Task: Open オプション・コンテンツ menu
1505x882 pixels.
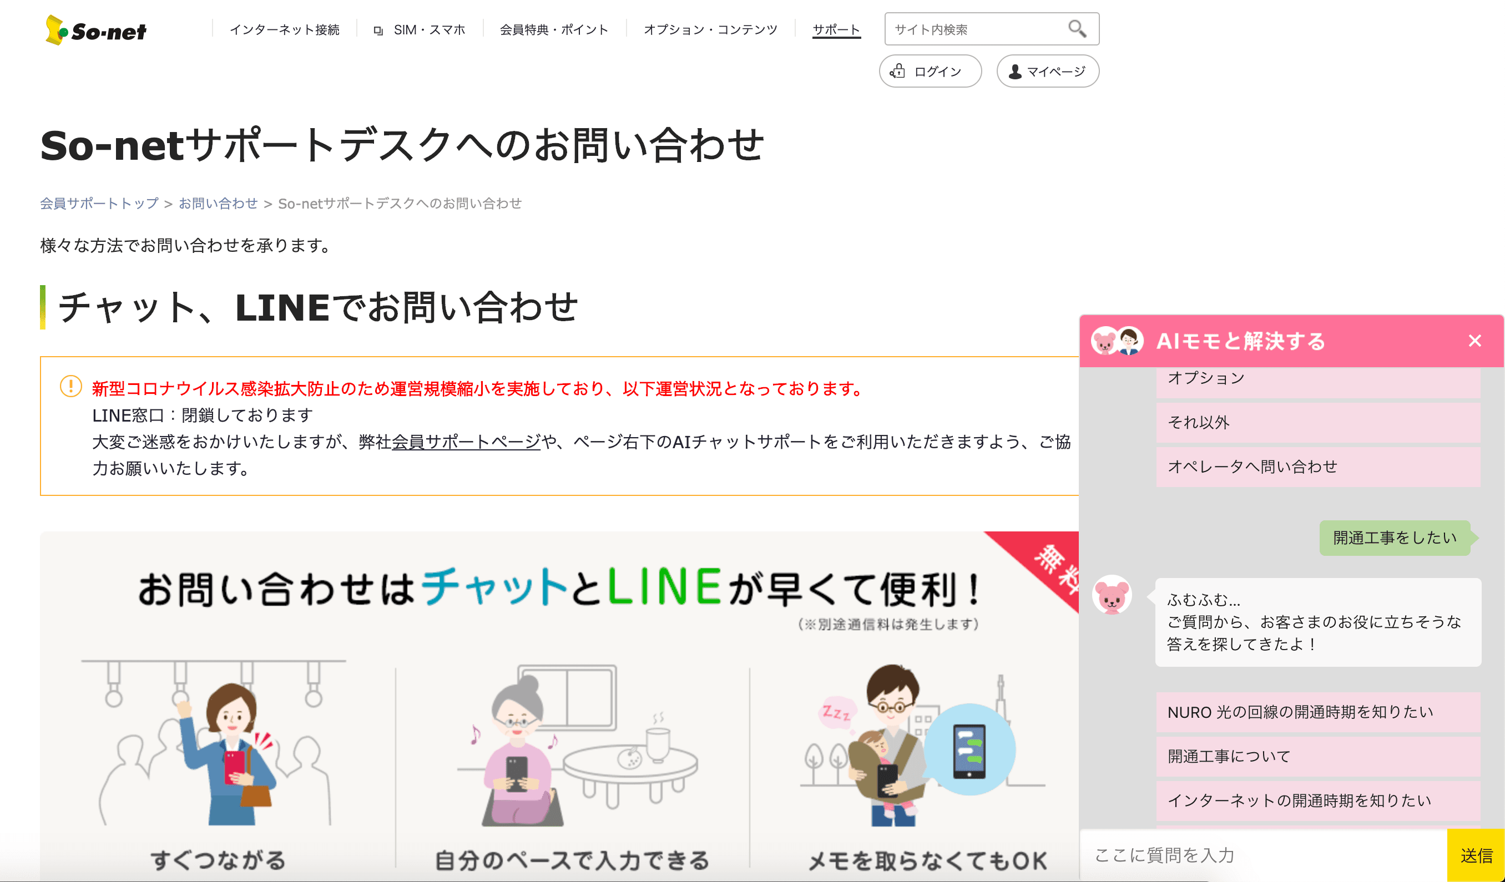Action: [710, 29]
